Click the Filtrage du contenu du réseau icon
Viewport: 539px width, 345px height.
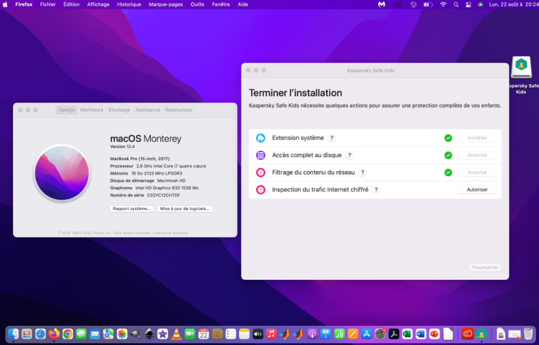260,172
